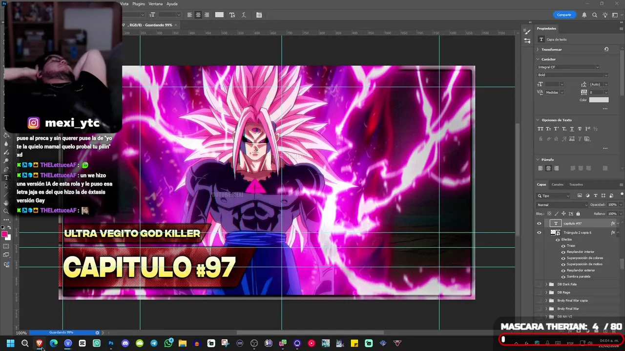This screenshot has width=625, height=351.
Task: Select the Broly Final War copia group
Action: [x=572, y=300]
